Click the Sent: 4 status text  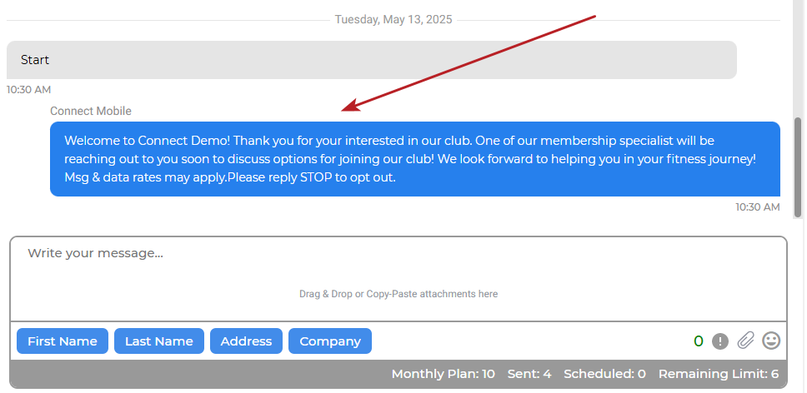[x=529, y=374]
